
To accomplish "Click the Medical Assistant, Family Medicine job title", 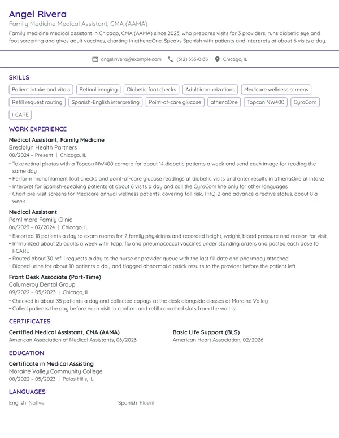I will pos(56,139).
